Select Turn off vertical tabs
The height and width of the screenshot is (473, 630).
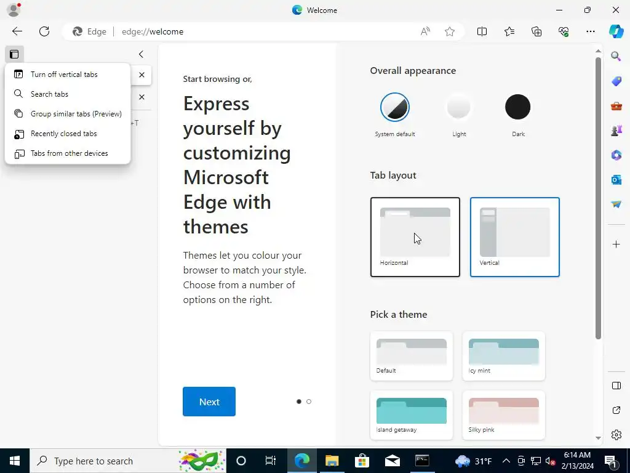click(68, 75)
